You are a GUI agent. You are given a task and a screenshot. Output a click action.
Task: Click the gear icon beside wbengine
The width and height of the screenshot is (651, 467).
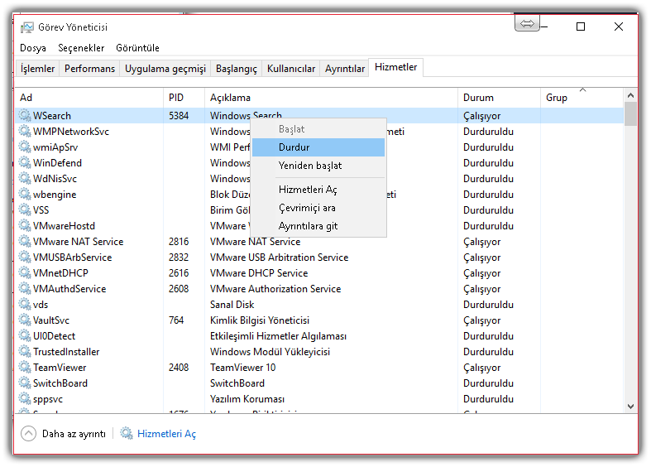pos(25,194)
